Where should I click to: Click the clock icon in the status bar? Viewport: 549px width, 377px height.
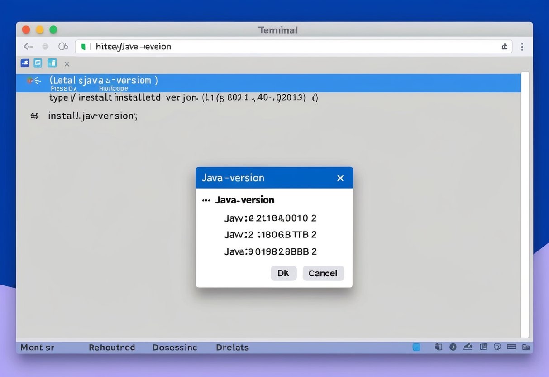(453, 347)
